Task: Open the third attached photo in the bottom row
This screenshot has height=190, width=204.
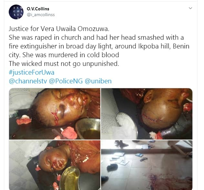Action: [x=55, y=165]
